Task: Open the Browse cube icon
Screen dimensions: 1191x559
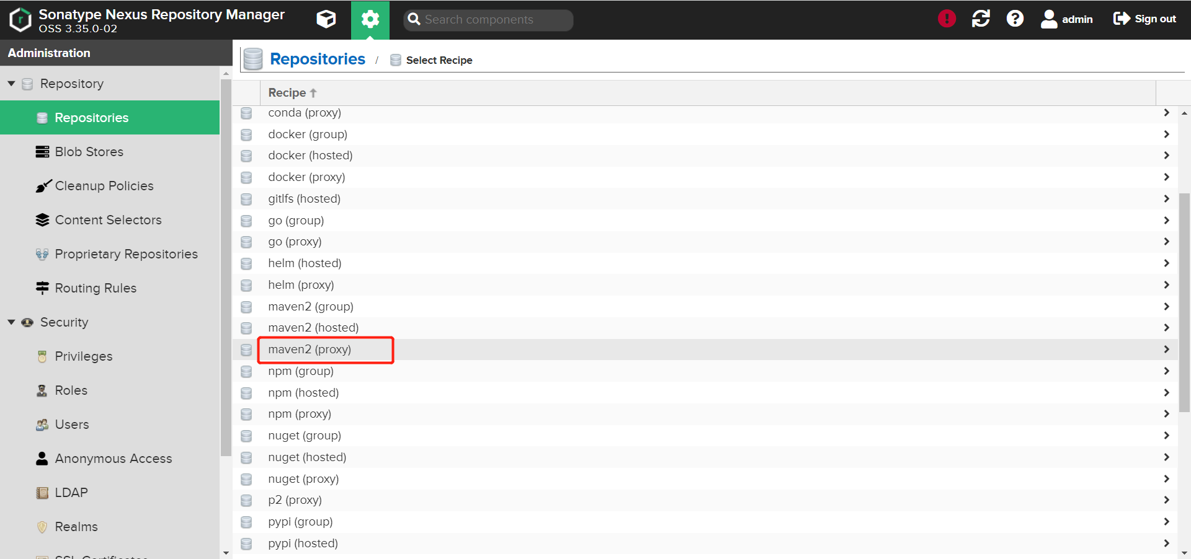Action: click(x=326, y=19)
